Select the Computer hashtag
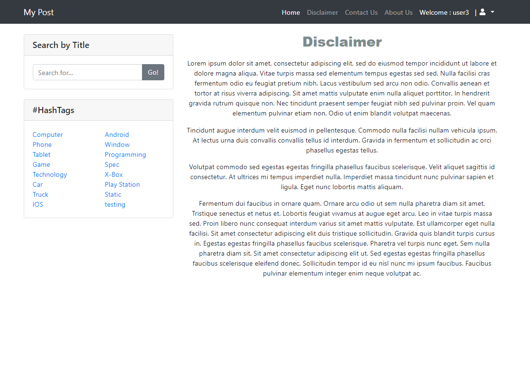The width and height of the screenshot is (530, 373). [47, 134]
